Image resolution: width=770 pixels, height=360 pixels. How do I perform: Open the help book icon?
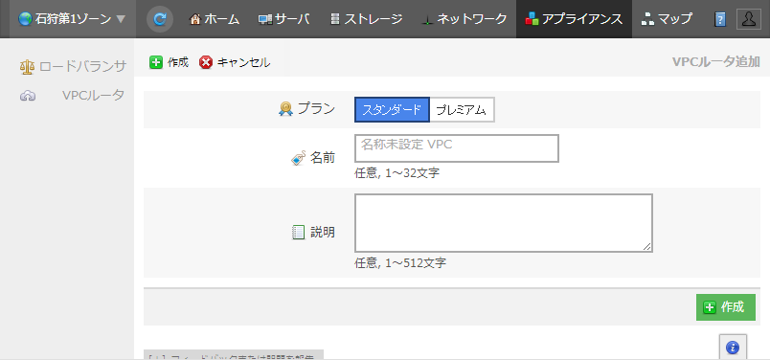point(720,20)
